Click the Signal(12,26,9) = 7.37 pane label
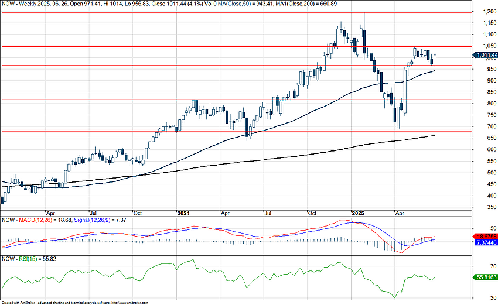Image resolution: width=498 pixels, height=305 pixels. (x=100, y=220)
